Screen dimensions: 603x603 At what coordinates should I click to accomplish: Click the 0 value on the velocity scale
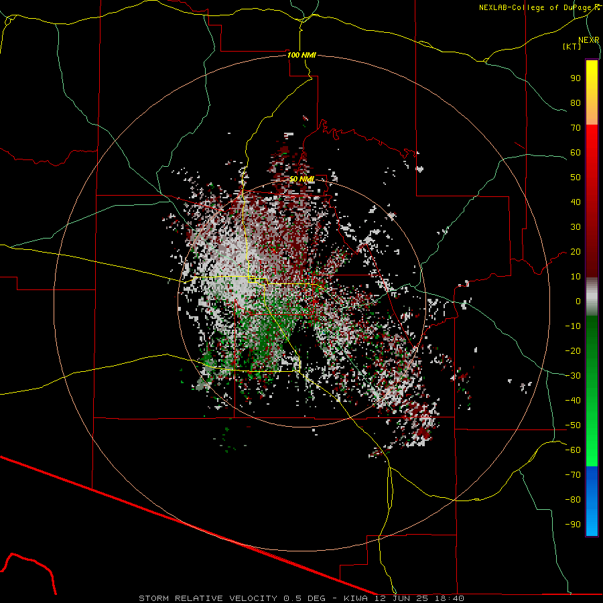tap(578, 301)
